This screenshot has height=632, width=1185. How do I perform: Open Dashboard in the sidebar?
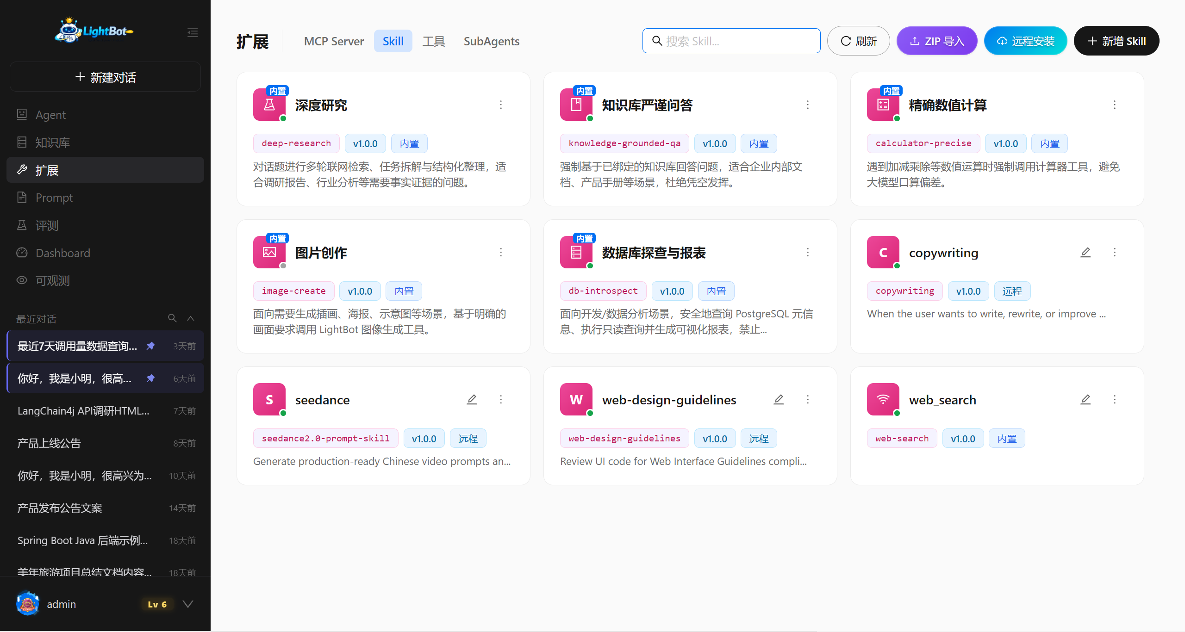(106, 253)
